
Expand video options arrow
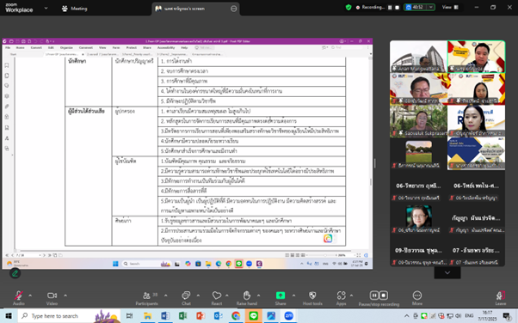(x=65, y=296)
